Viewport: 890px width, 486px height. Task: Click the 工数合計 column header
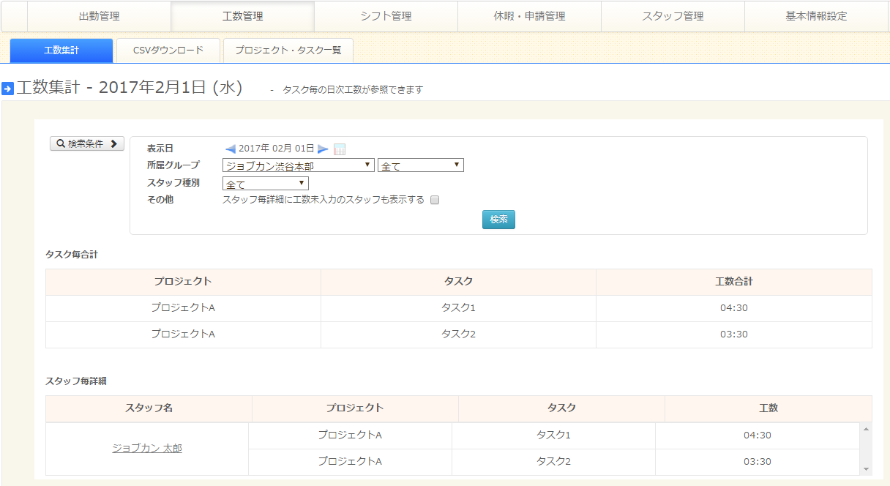pos(734,282)
